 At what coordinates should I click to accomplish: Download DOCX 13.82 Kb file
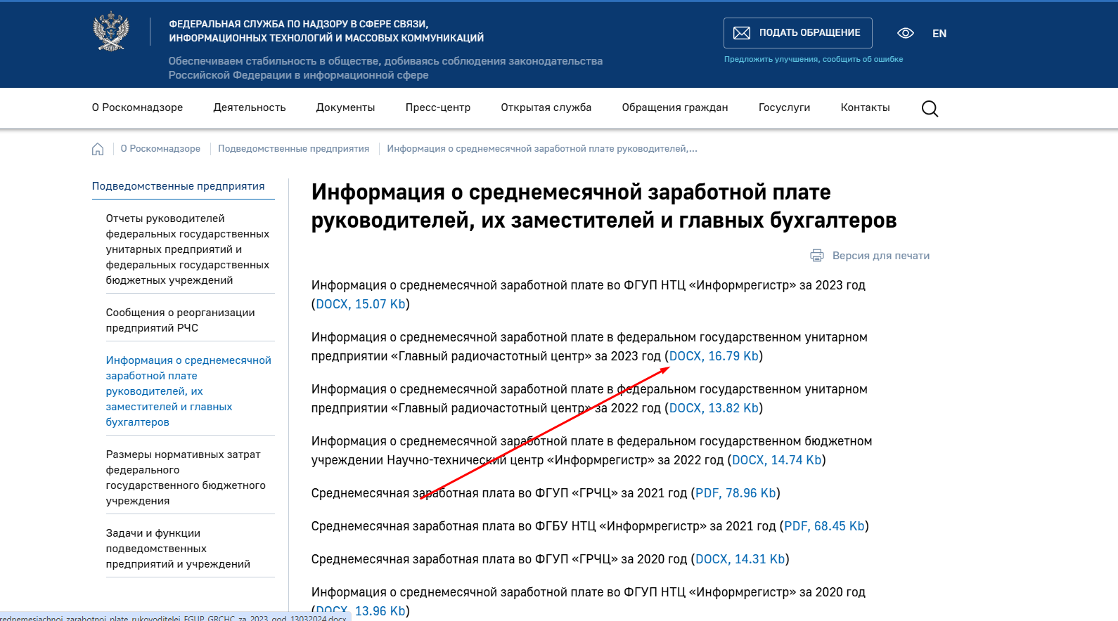coord(714,408)
